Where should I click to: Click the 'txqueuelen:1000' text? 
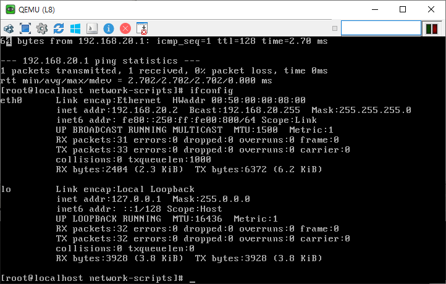(x=169, y=159)
